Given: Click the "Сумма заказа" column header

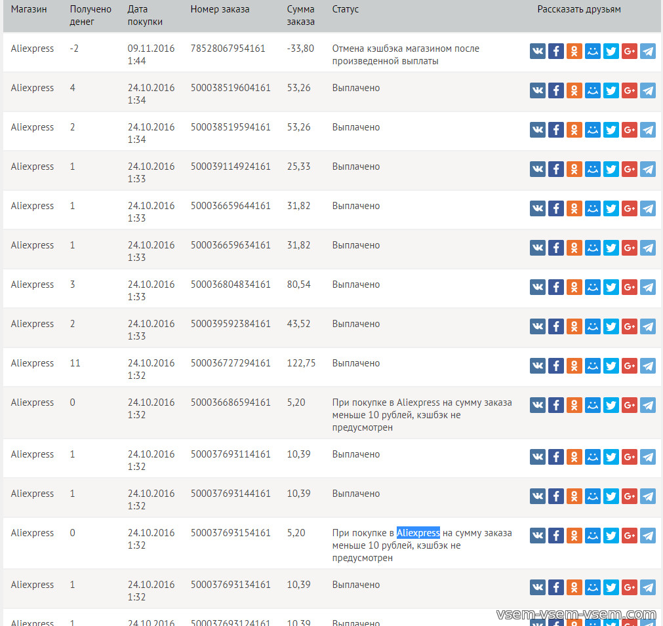Looking at the screenshot, I should coord(300,15).
